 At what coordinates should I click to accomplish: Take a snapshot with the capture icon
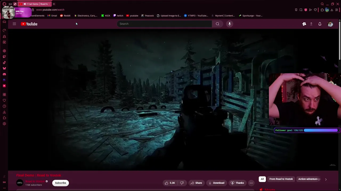(x=301, y=10)
